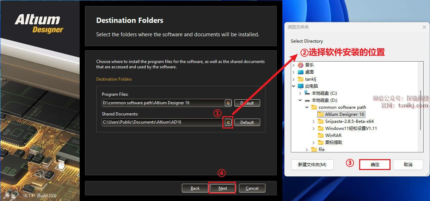This screenshot has height=201, width=430.
Task: Click Next to continue installation
Action: [x=222, y=188]
